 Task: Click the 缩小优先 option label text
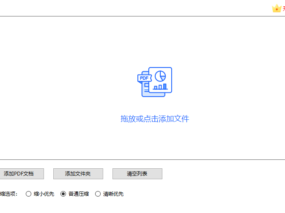click(44, 194)
